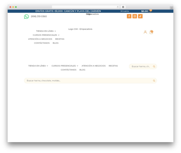
Task: Call phone number (998) 319 0360
Action: click(39, 16)
